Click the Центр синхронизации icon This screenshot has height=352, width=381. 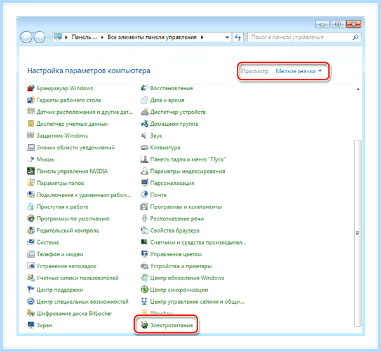pyautogui.click(x=144, y=290)
